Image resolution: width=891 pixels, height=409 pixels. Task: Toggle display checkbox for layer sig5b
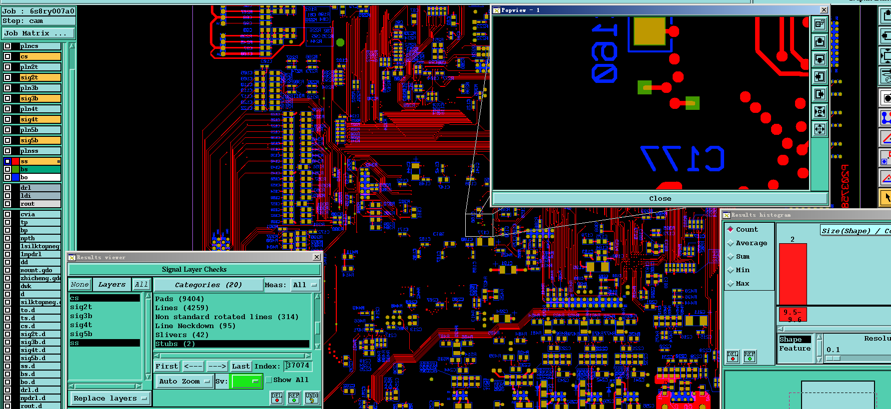coord(7,140)
